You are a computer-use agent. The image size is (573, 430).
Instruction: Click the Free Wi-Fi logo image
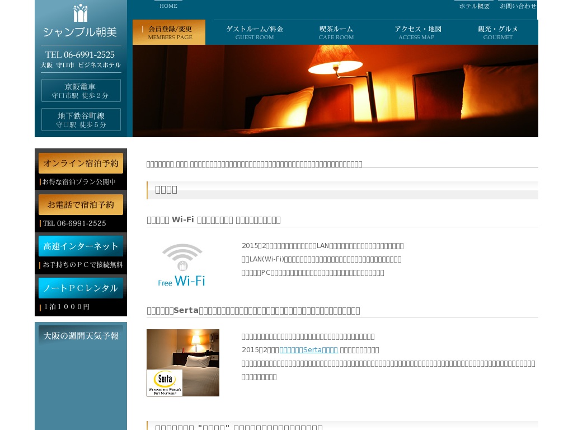pos(182,265)
